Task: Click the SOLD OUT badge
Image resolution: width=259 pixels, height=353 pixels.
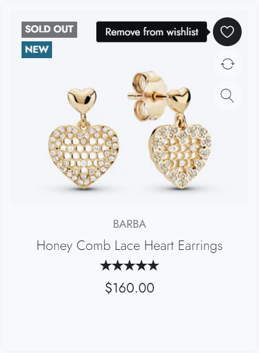Action: (49, 29)
